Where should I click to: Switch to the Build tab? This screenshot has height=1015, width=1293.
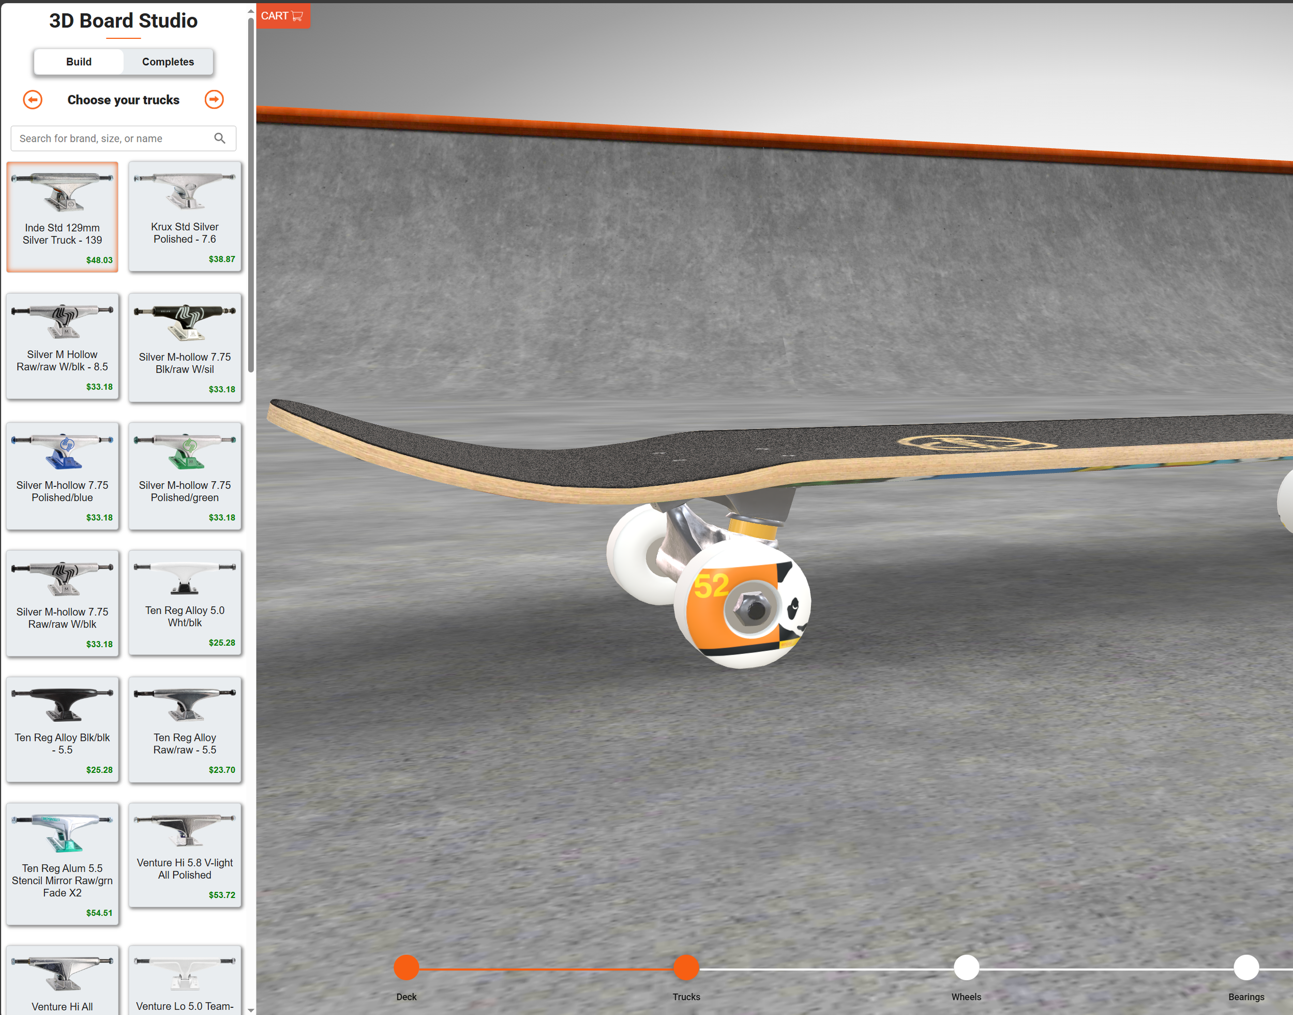[79, 62]
